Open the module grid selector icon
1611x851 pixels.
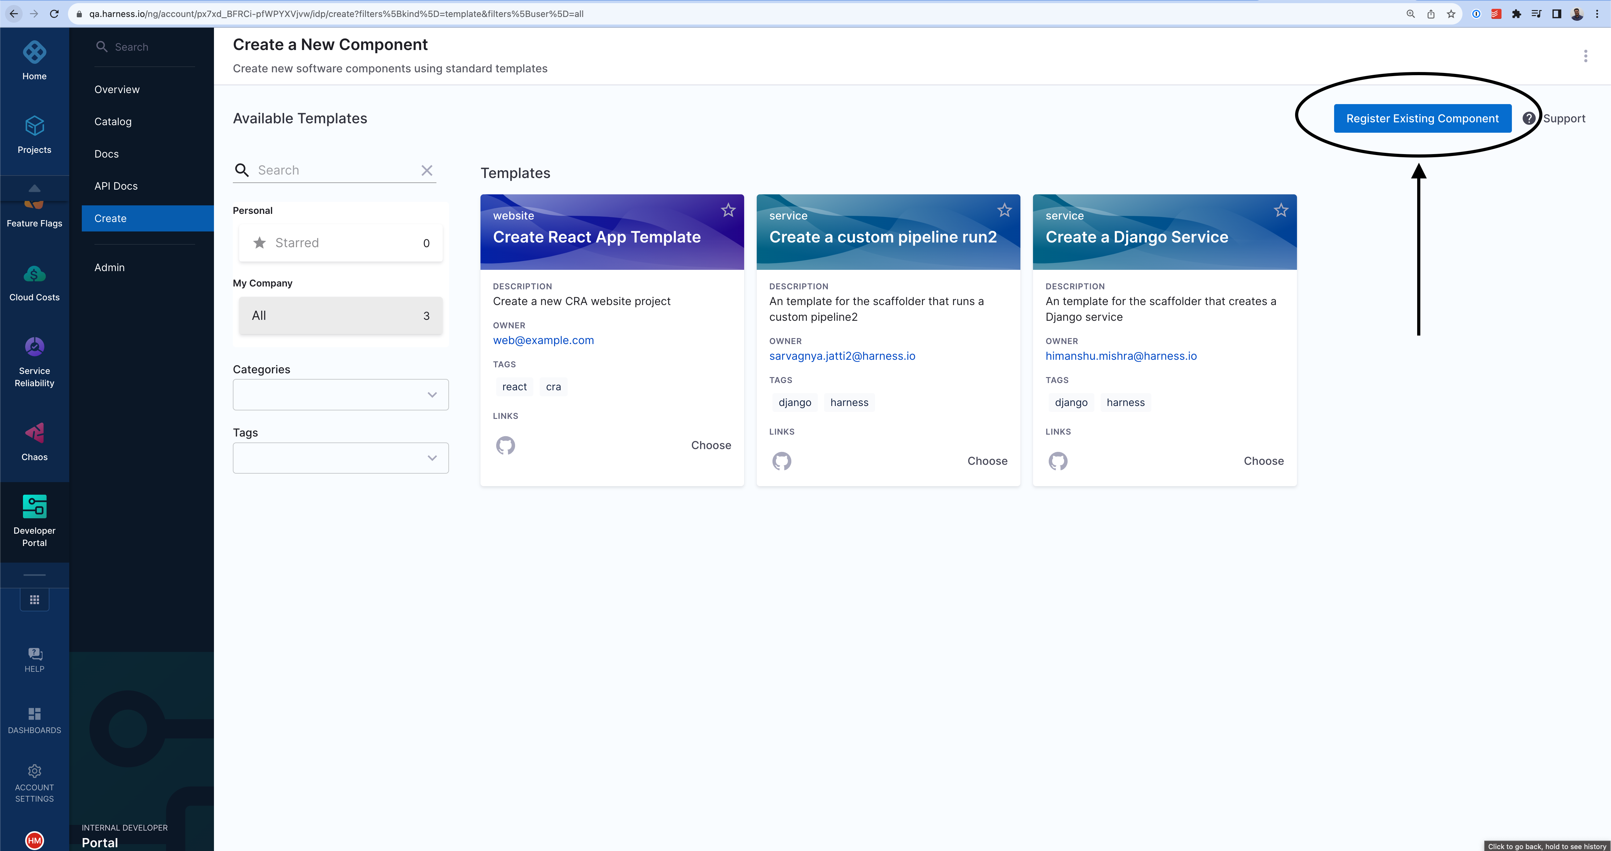(34, 600)
